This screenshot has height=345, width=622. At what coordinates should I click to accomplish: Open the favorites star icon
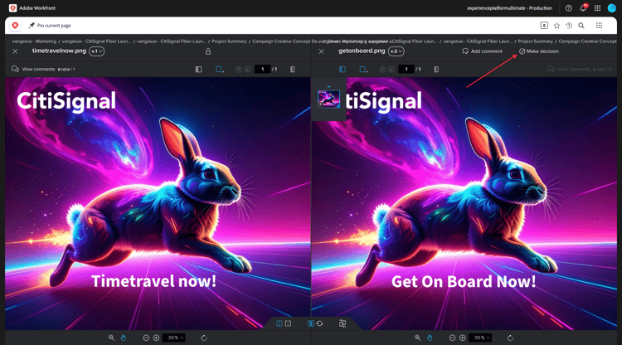556,26
